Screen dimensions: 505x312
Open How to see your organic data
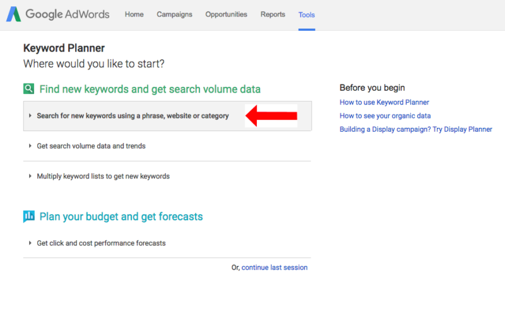click(x=385, y=116)
